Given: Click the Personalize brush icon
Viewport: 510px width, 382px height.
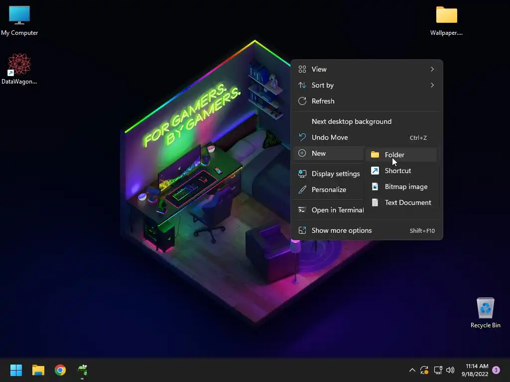Looking at the screenshot, I should click(x=302, y=190).
